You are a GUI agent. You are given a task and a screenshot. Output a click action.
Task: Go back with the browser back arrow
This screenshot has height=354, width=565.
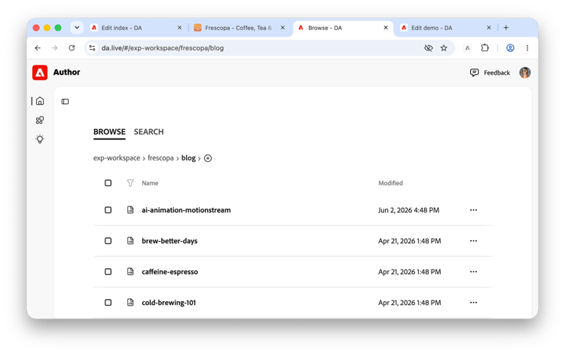point(38,48)
